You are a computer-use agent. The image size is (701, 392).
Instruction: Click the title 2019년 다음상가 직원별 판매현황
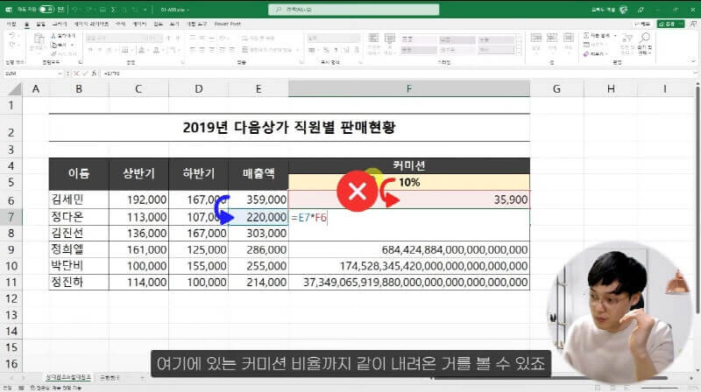tap(289, 128)
